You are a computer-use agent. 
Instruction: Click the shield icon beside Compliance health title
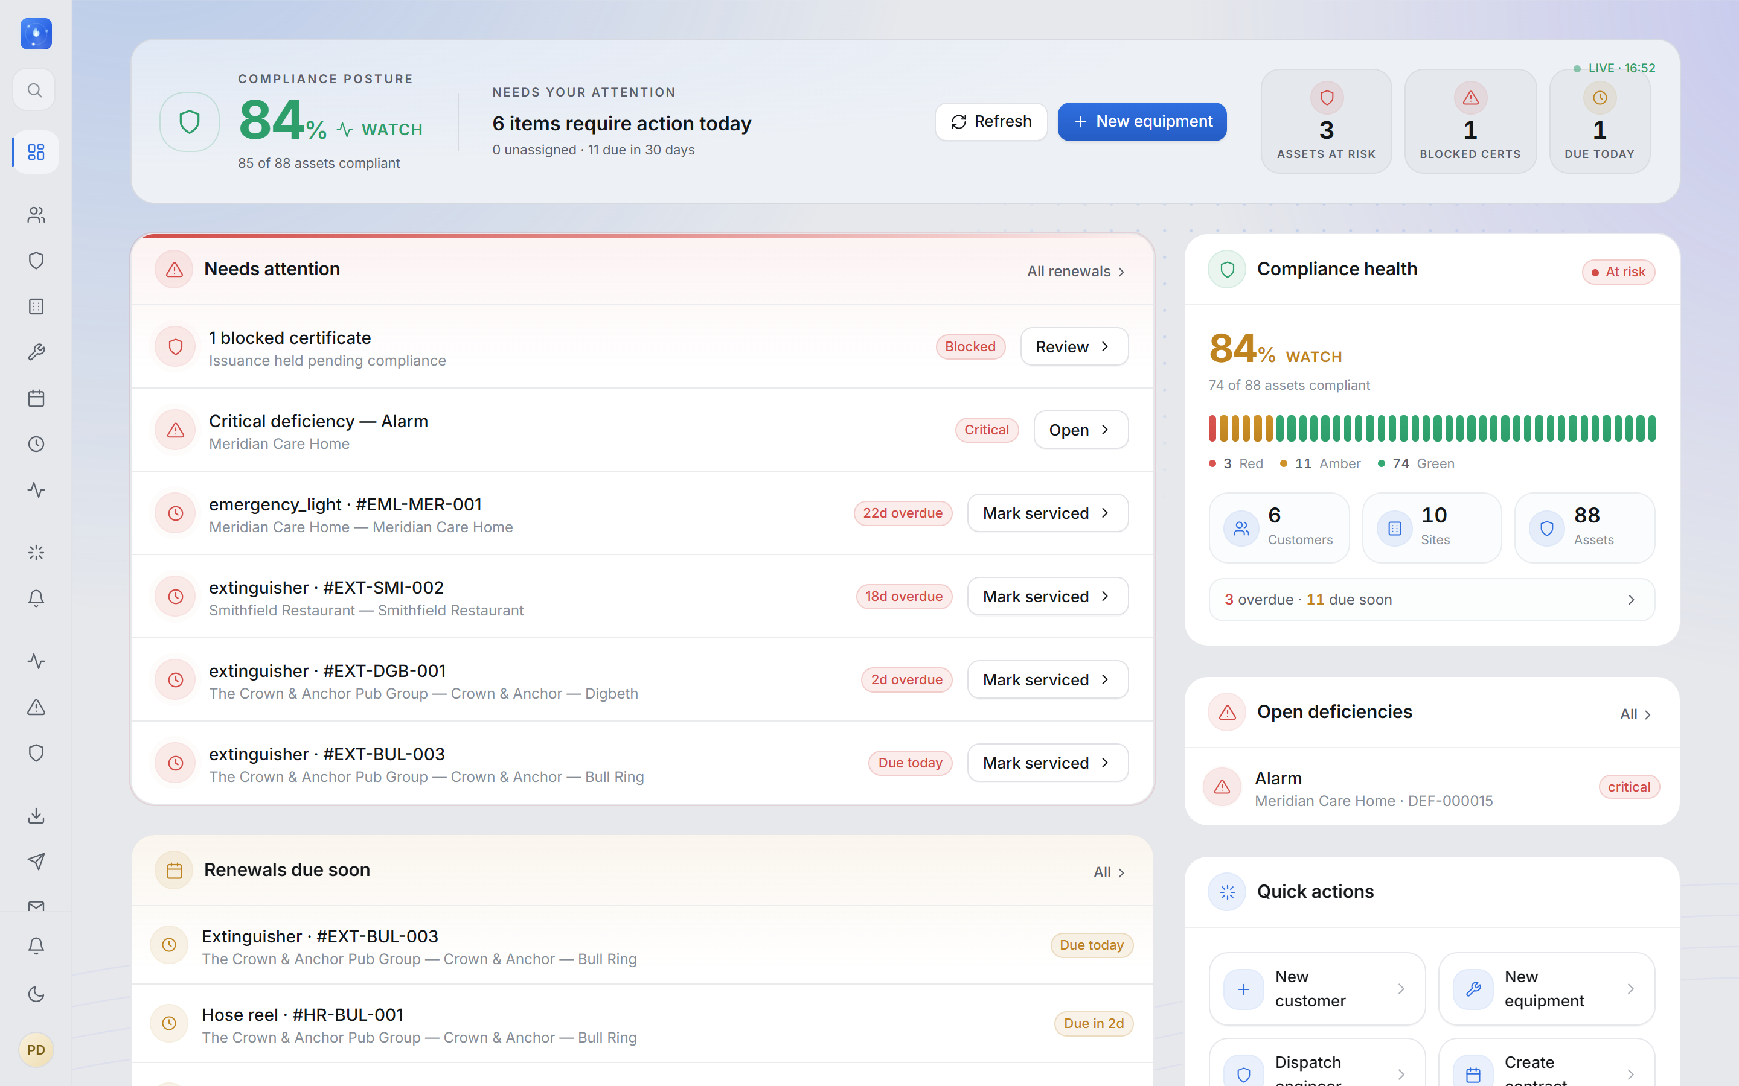click(1226, 269)
